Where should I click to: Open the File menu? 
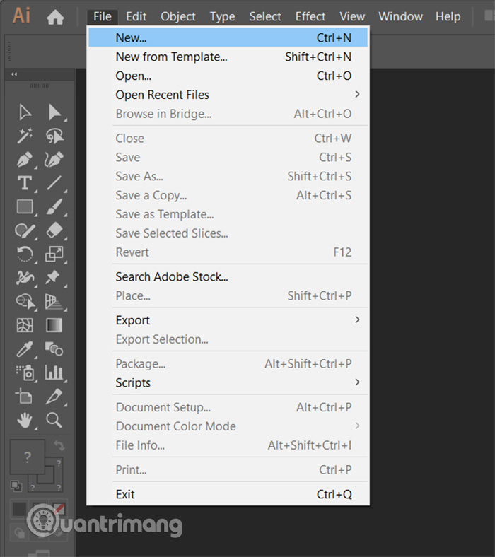point(103,16)
